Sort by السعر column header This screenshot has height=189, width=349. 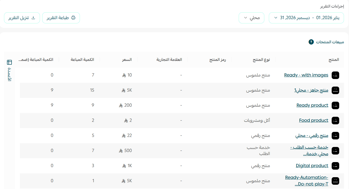[x=127, y=60]
